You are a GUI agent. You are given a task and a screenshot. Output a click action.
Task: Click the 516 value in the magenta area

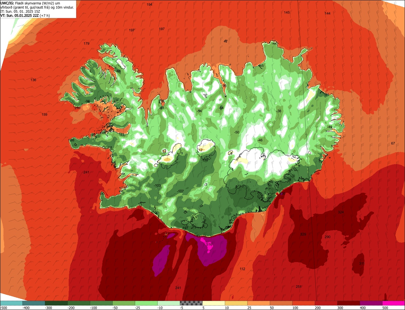(209, 244)
